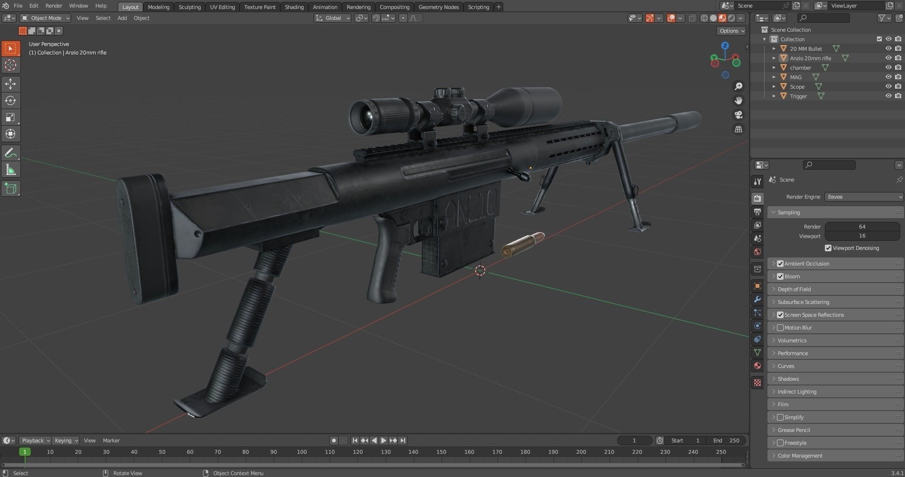Open the Render Engine dropdown
The width and height of the screenshot is (905, 477).
tap(864, 197)
